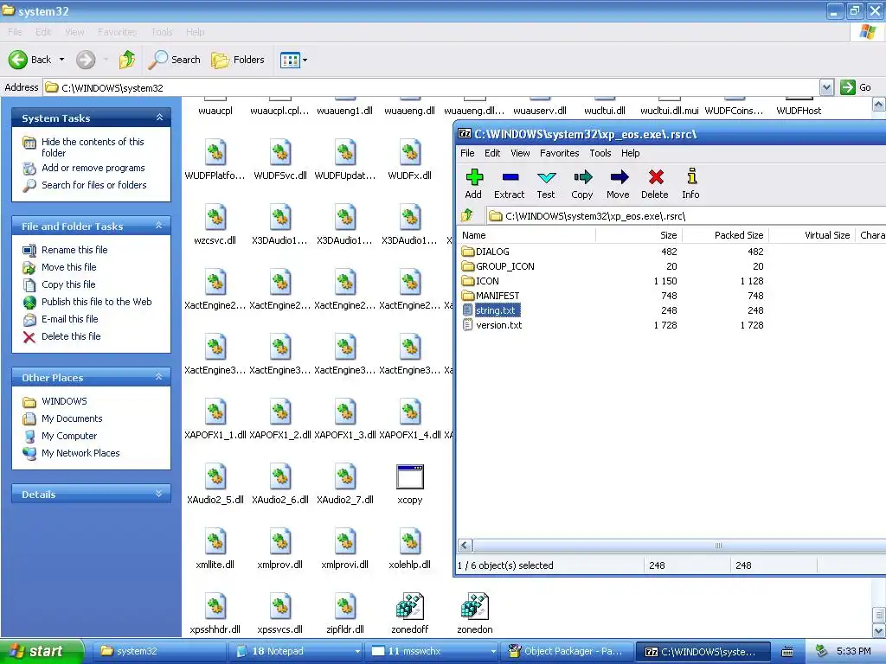The image size is (886, 664).
Task: Toggle Folders pane in Explorer
Action: click(x=237, y=60)
